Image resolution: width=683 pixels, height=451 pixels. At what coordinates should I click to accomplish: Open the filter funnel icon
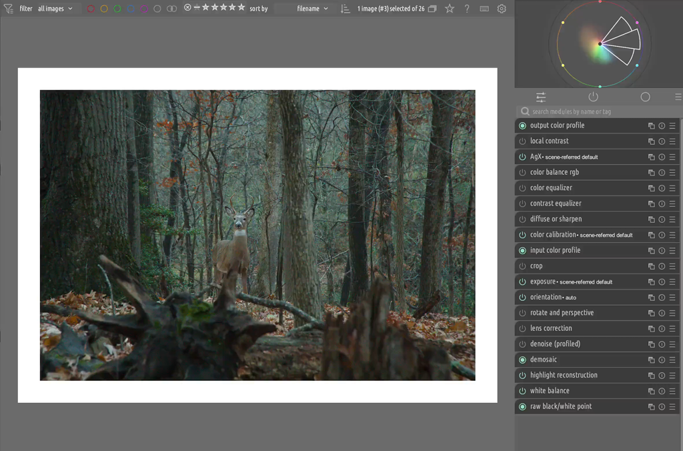[8, 8]
